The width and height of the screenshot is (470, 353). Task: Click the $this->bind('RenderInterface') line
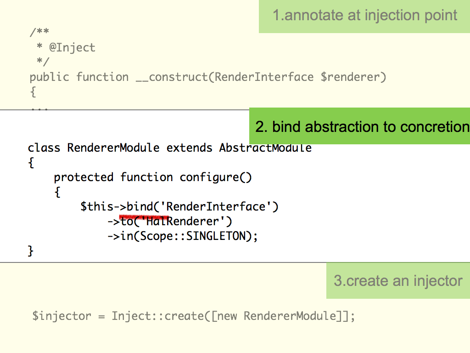[179, 206]
